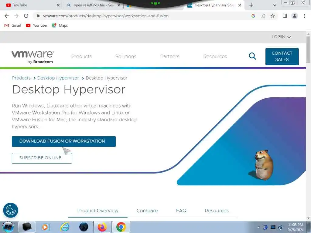Open Firefox from the taskbar
This screenshot has width=311, height=233.
point(102,227)
